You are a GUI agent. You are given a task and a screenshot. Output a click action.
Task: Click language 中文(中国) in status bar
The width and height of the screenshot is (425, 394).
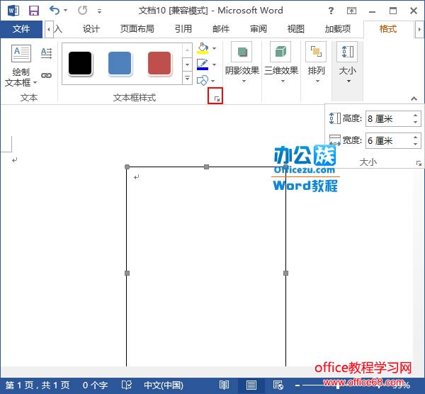point(164,385)
